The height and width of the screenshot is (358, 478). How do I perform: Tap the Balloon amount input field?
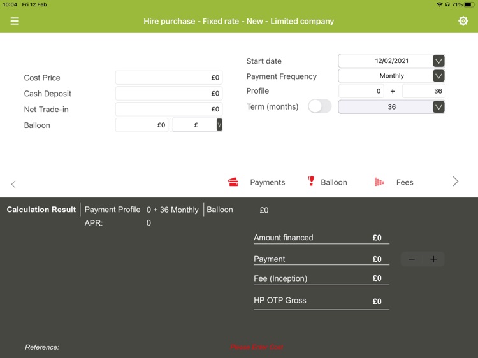pos(141,125)
